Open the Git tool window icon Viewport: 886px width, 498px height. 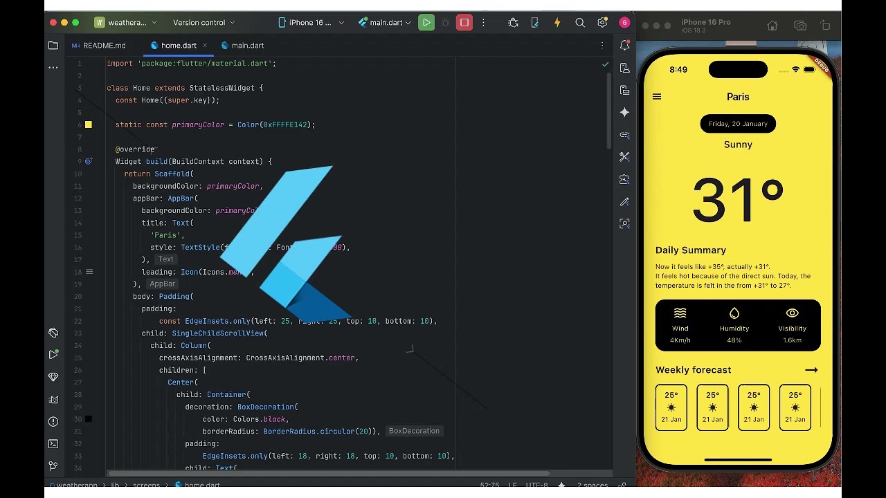coord(53,466)
